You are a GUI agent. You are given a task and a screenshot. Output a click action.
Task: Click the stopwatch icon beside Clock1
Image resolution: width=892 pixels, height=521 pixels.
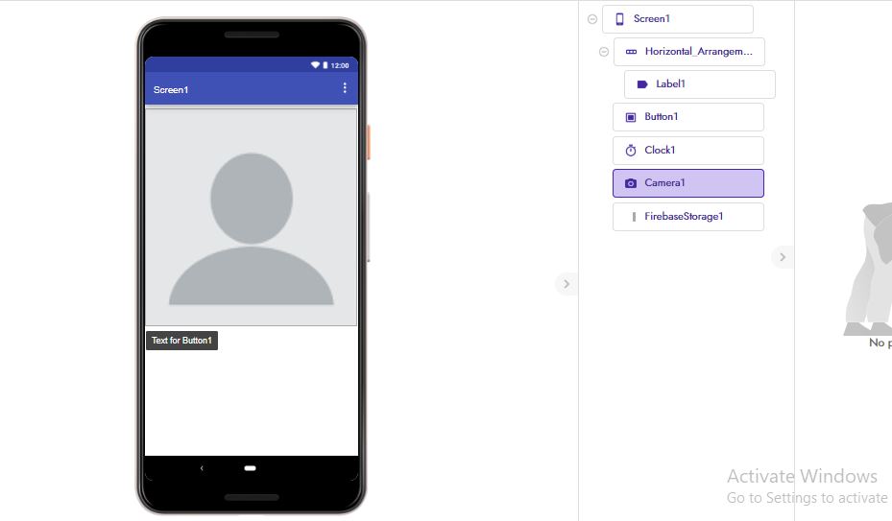pos(630,150)
